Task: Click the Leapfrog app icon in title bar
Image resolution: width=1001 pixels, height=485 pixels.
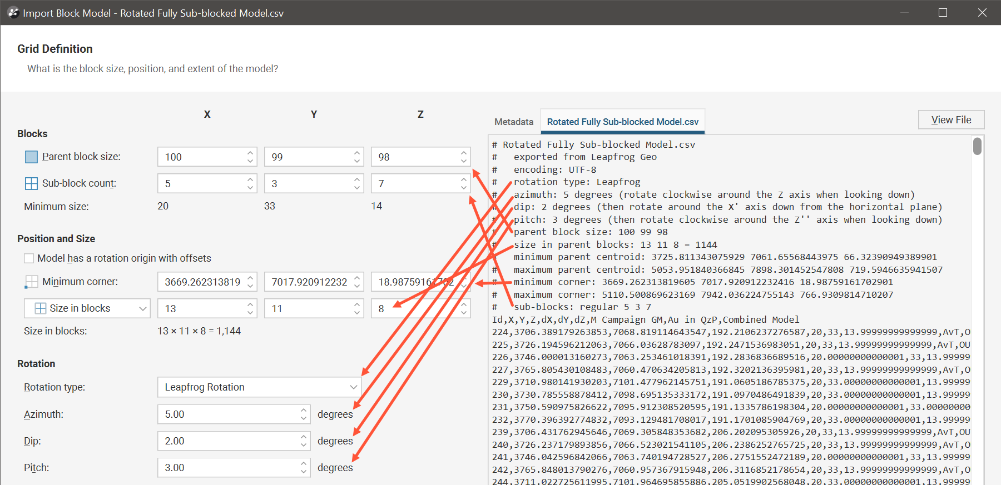Action: click(13, 13)
